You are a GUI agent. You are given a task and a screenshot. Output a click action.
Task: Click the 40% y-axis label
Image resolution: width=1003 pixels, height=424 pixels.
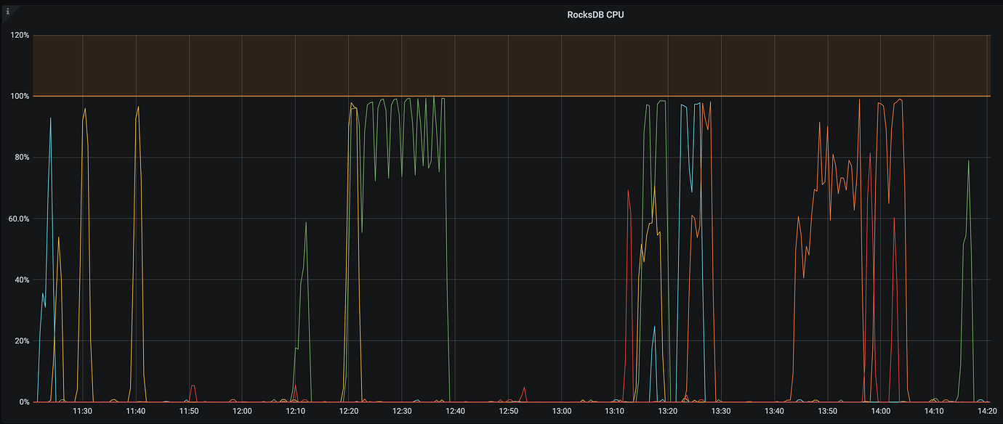[22, 280]
